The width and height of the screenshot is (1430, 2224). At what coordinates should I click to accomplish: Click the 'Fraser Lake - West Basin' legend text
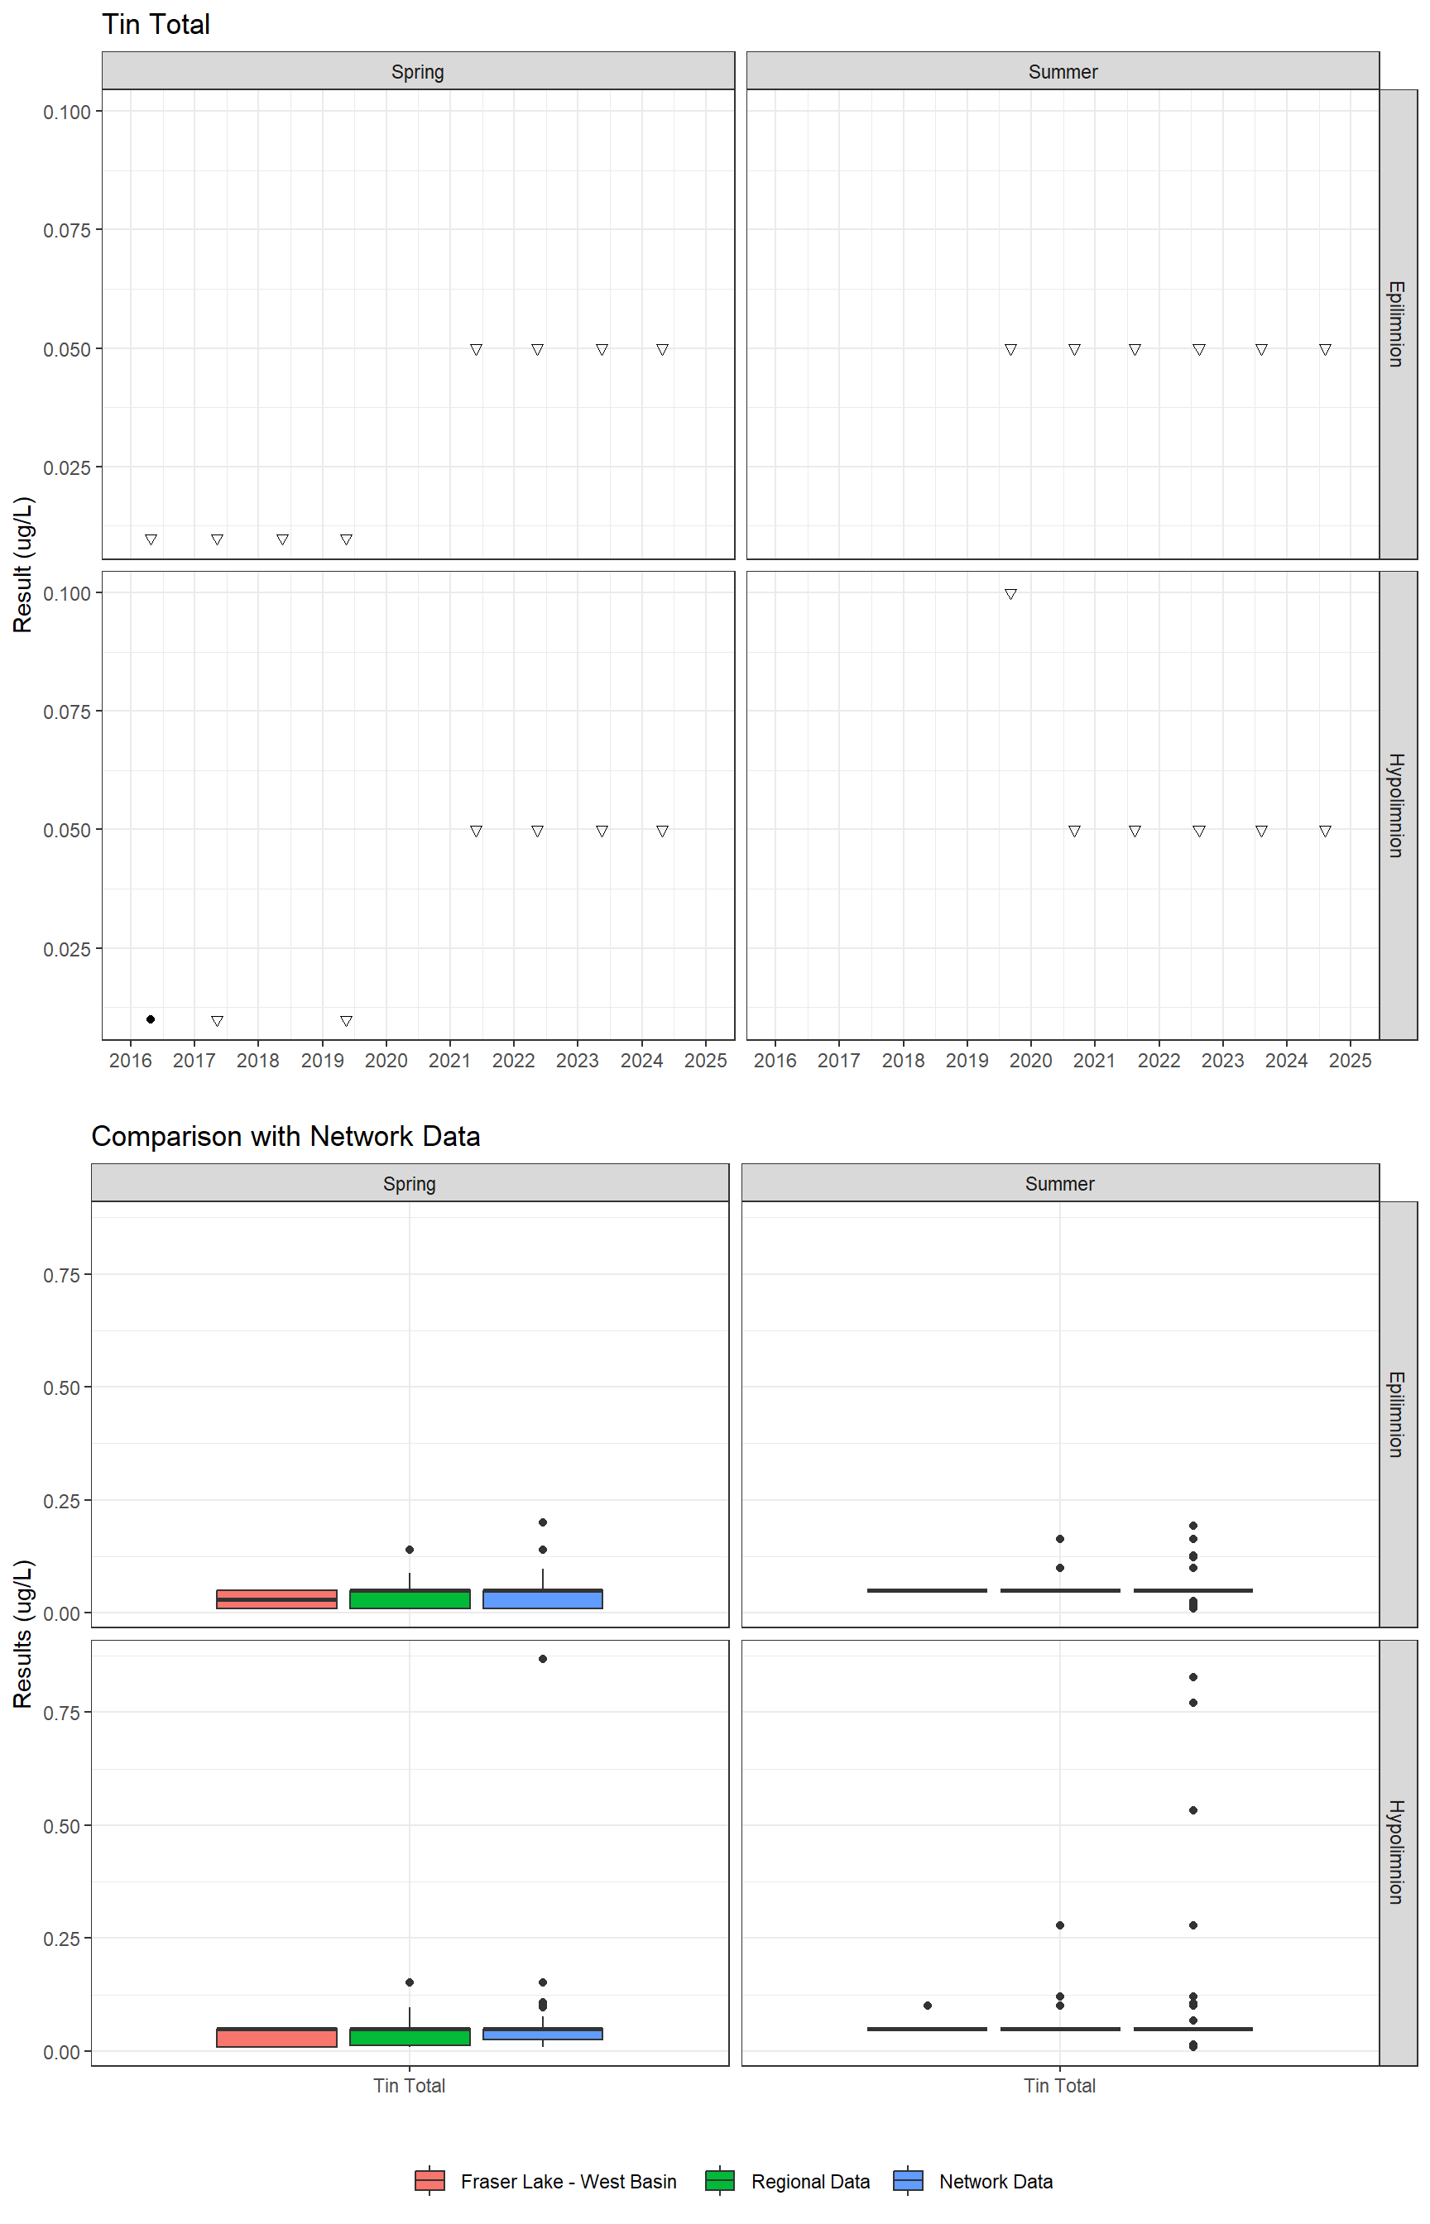point(569,2181)
